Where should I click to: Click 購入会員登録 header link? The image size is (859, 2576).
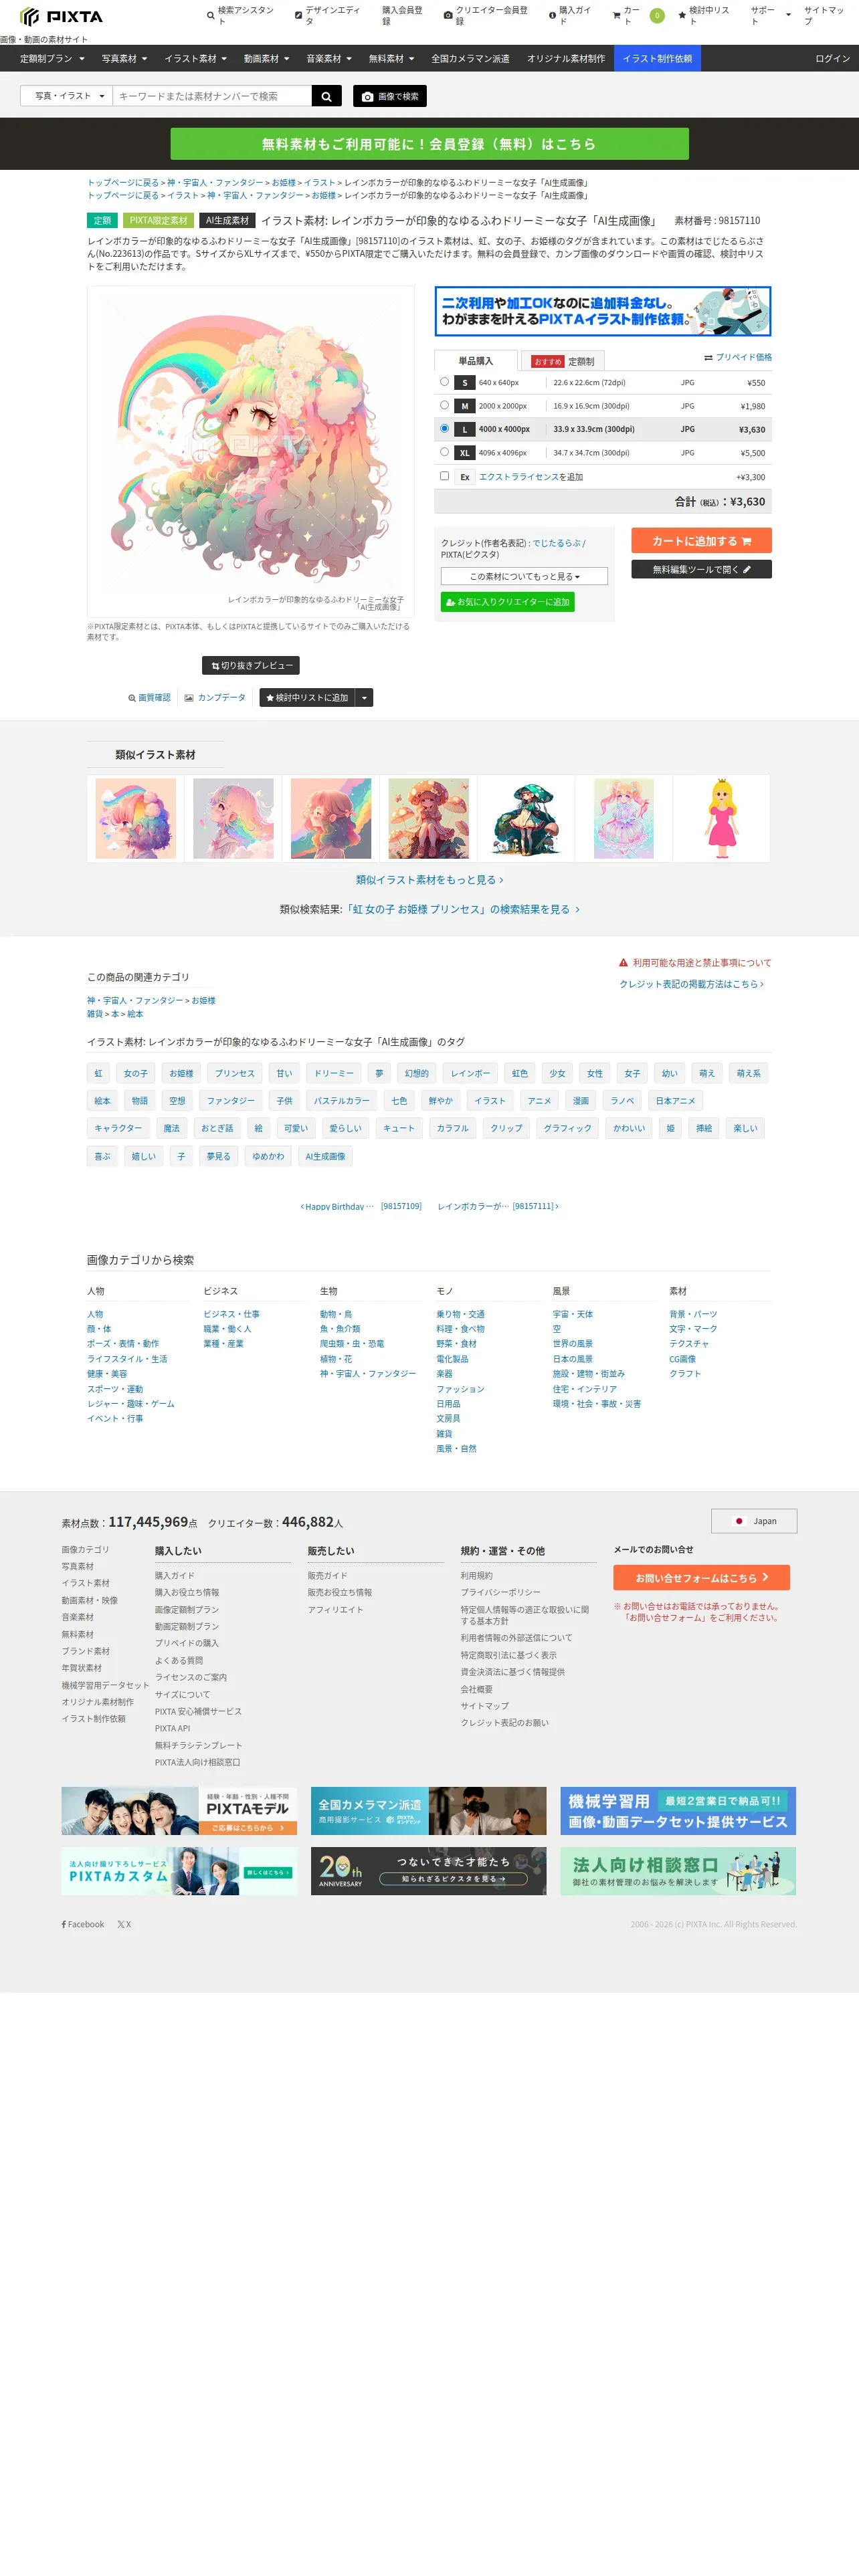pos(402,16)
